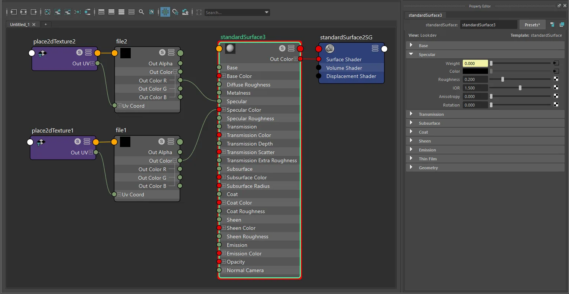This screenshot has height=294, width=569.
Task: Click the Clear Graph toolbar icon
Action: pos(48,12)
